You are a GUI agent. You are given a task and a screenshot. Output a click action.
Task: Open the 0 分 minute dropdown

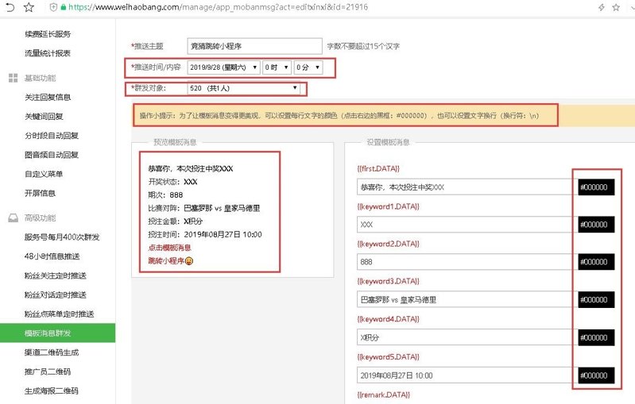click(308, 67)
